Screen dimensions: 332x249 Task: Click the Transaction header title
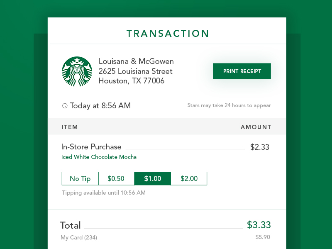click(168, 34)
